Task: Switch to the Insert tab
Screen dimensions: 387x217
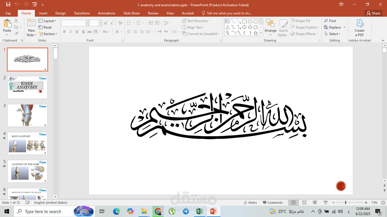Action: click(43, 13)
